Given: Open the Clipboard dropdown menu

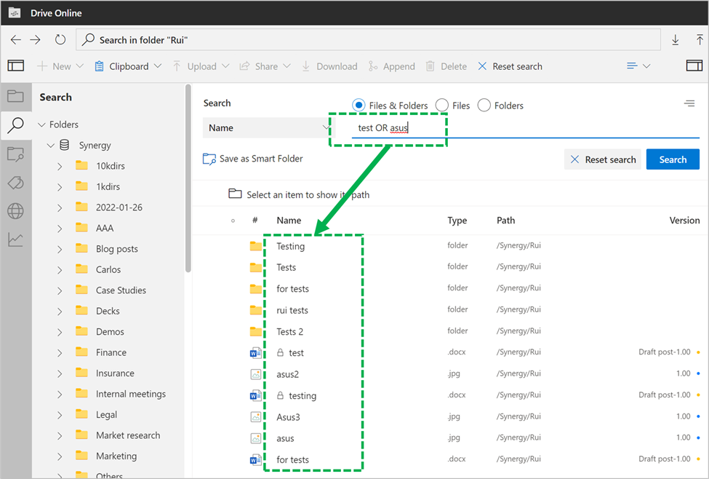Looking at the screenshot, I should point(128,66).
